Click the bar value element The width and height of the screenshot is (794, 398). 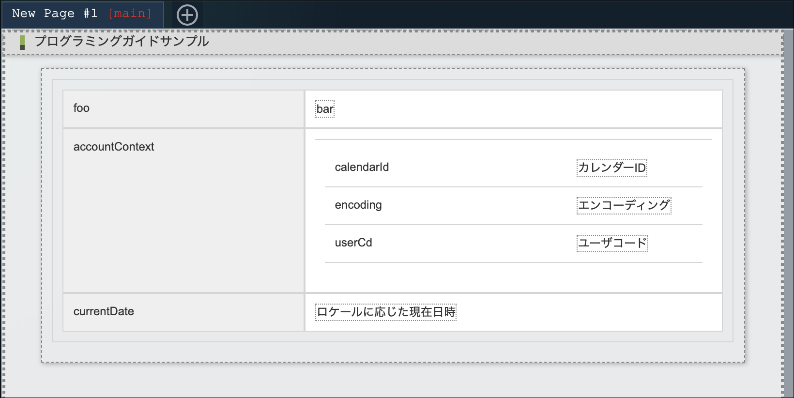325,109
